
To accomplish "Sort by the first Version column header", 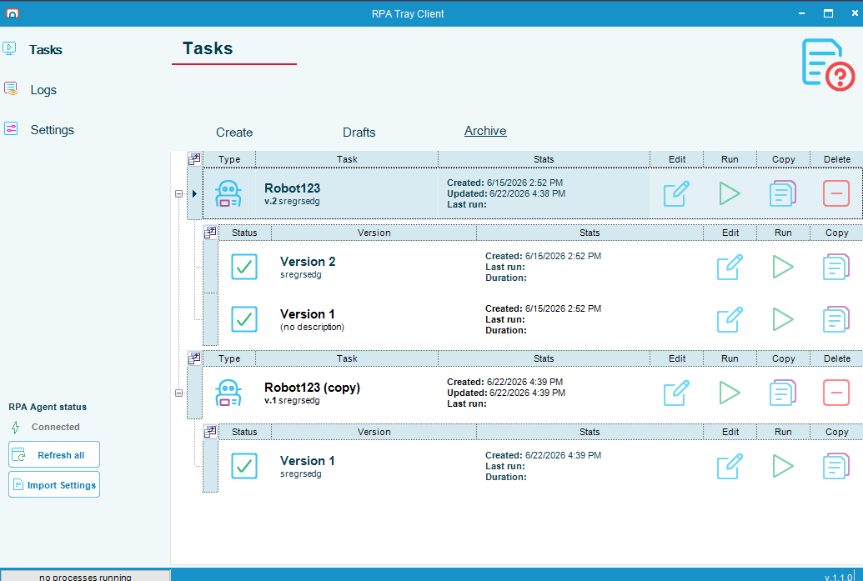I will coord(374,233).
